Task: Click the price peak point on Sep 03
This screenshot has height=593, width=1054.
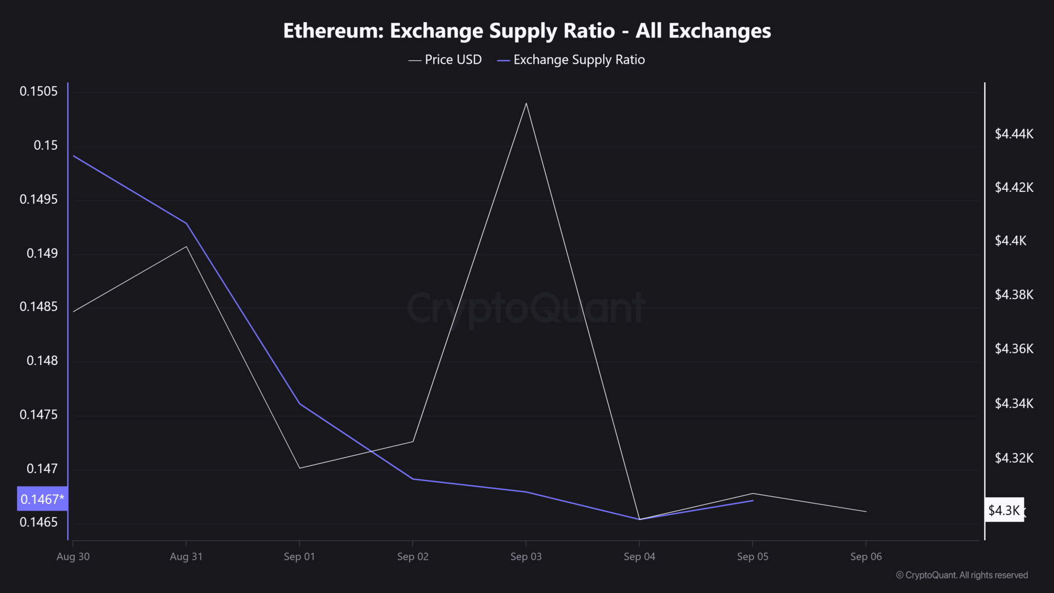Action: 526,103
